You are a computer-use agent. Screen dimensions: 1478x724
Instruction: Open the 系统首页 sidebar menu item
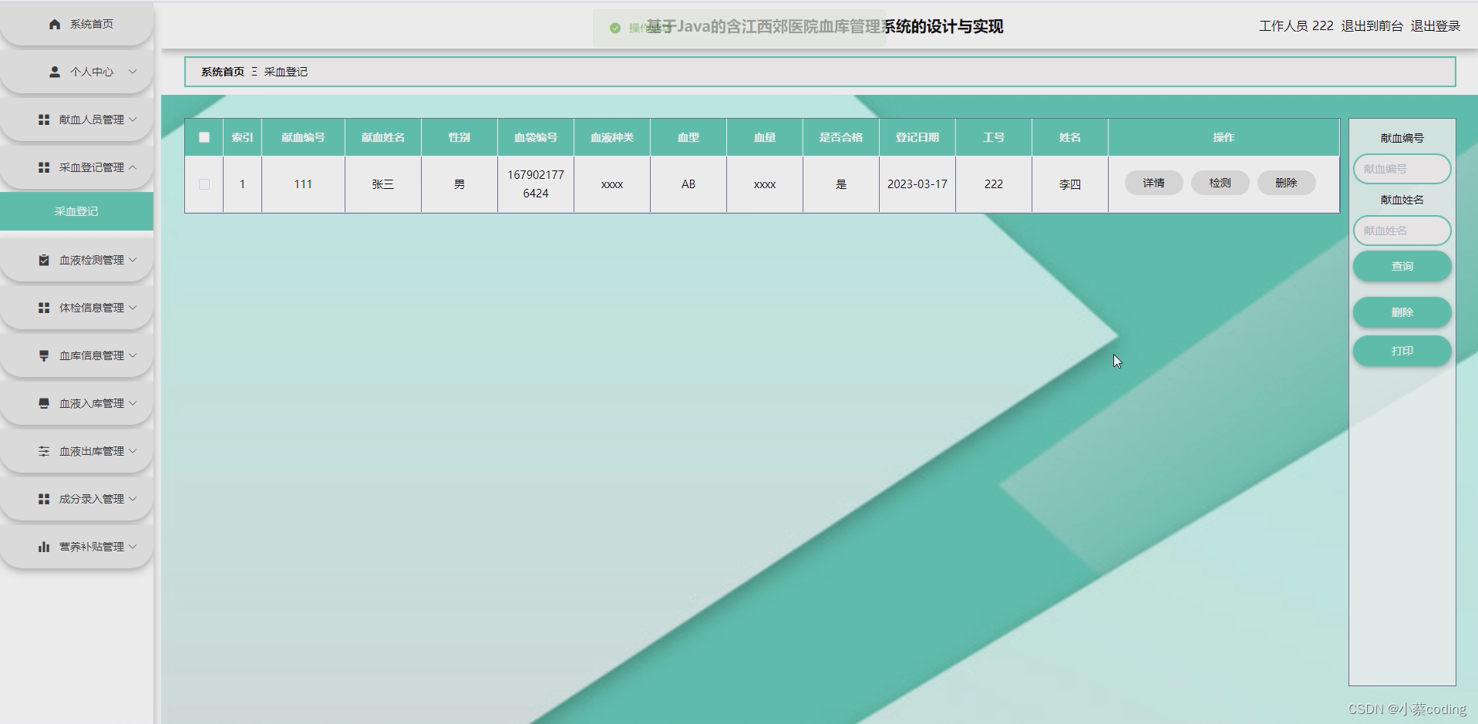click(76, 24)
